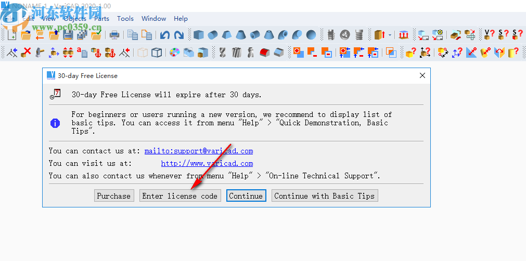The height and width of the screenshot is (261, 526).
Task: Click the first anchor constraint icon
Action: (96, 53)
